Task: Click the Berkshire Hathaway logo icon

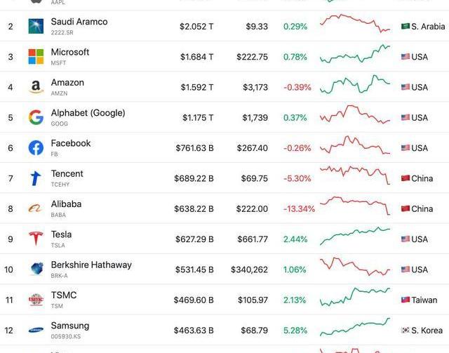Action: click(36, 269)
